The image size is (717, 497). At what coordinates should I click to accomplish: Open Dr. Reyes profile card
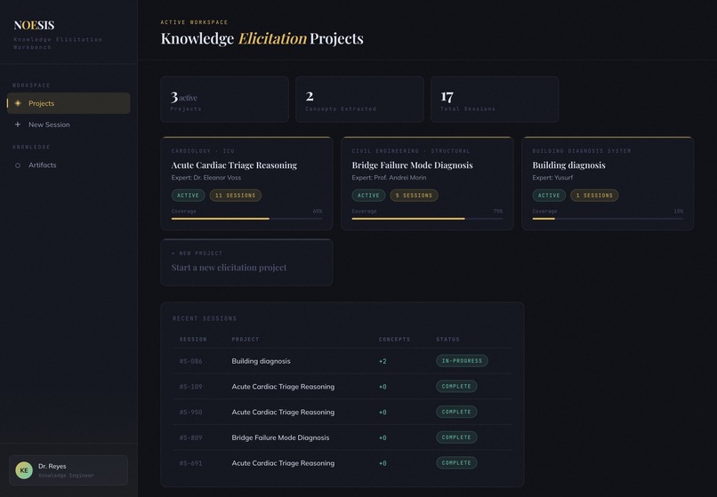[x=68, y=470]
